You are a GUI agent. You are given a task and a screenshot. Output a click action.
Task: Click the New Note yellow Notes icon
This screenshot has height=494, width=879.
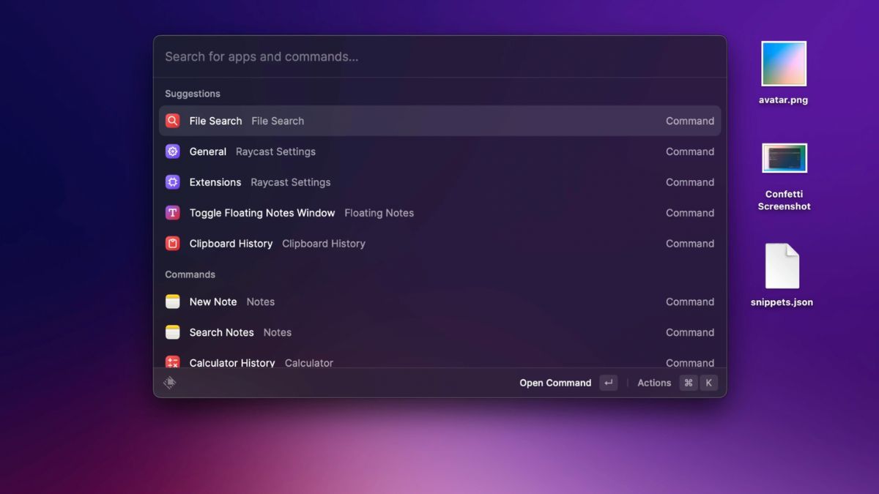coord(172,302)
